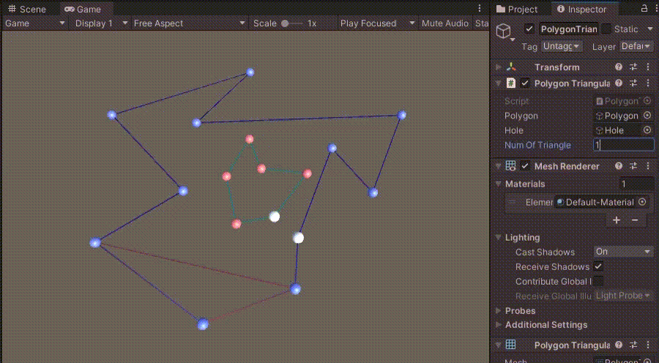Open the object picker for Hole field

coord(647,130)
